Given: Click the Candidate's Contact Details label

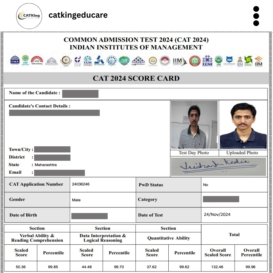Looking at the screenshot, I should click(x=39, y=106).
